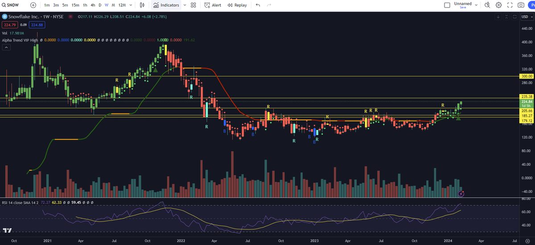
Task: Open the indicator templates grid icon
Action: pos(193,5)
